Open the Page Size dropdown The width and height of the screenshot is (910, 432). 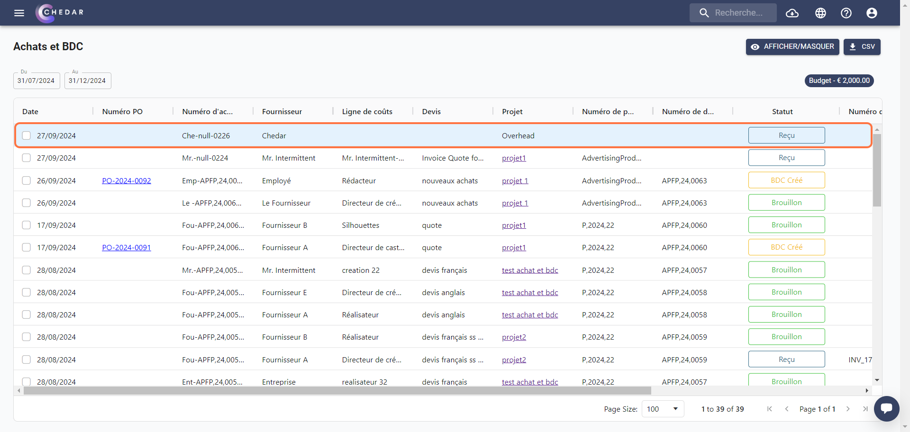(x=663, y=409)
